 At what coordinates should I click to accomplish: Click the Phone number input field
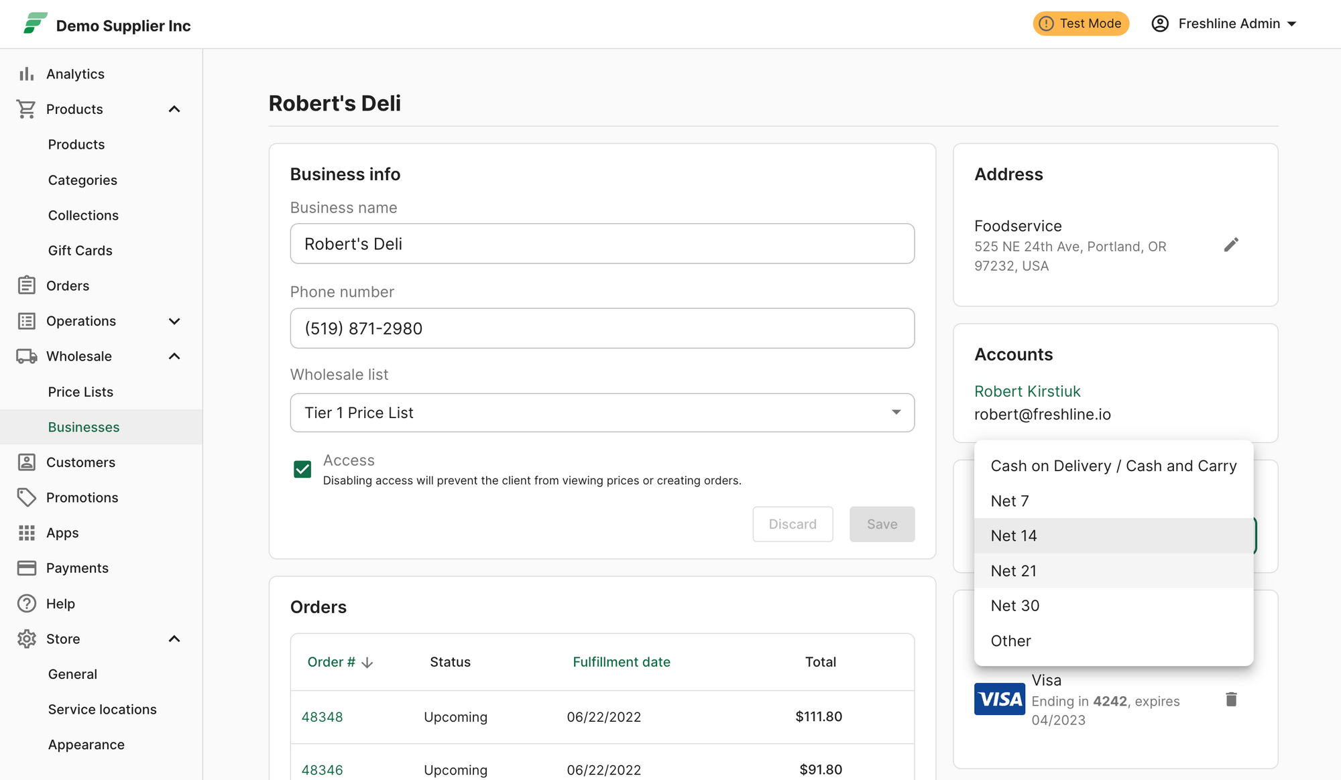[x=602, y=328]
